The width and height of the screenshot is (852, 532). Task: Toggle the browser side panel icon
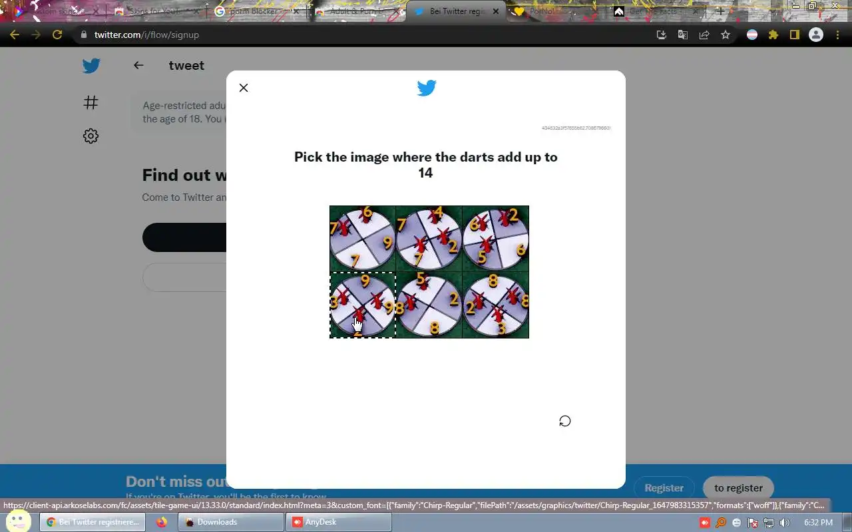pos(795,35)
